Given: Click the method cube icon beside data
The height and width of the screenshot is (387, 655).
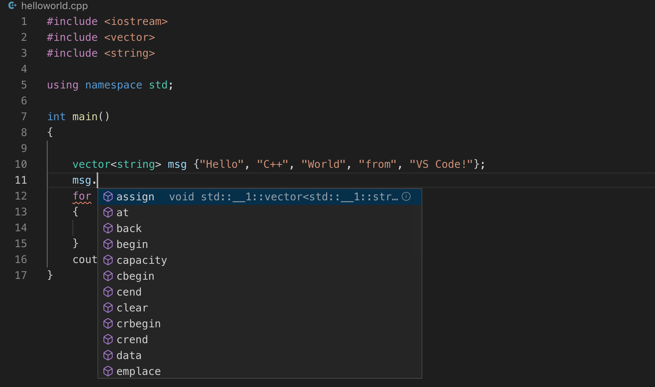Looking at the screenshot, I should click(108, 355).
